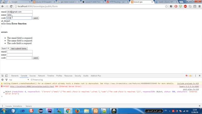The image size is (202, 114).
Task: Open the Audits DevTools tab
Action: click(86, 76)
